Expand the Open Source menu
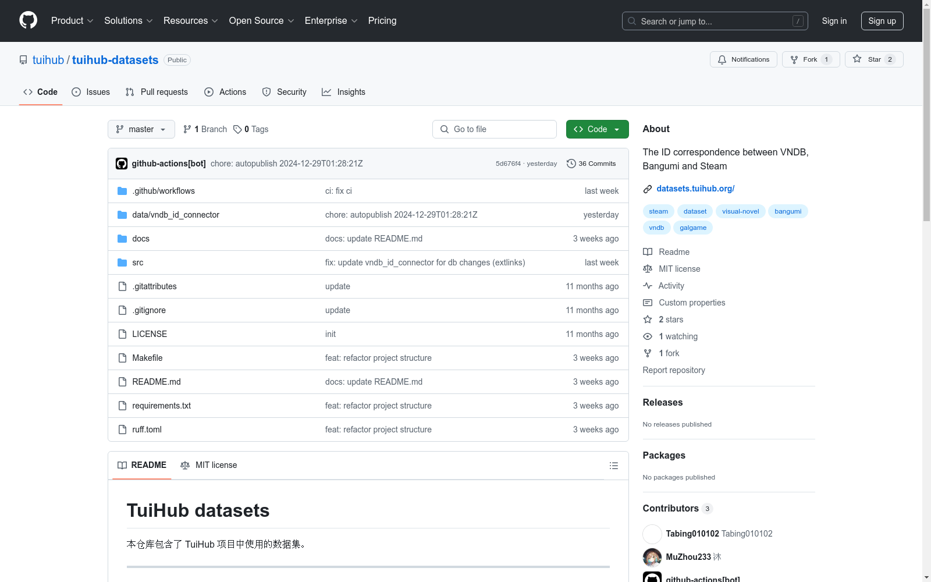This screenshot has width=931, height=582. click(x=262, y=21)
